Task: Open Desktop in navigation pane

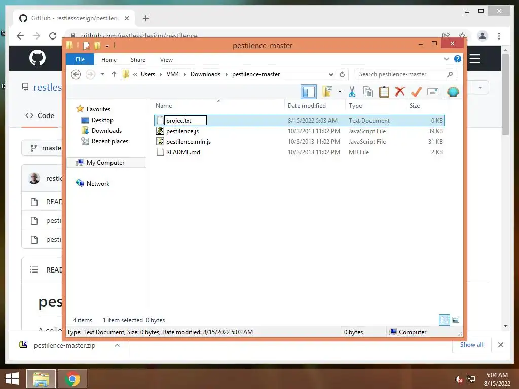Action: click(102, 120)
